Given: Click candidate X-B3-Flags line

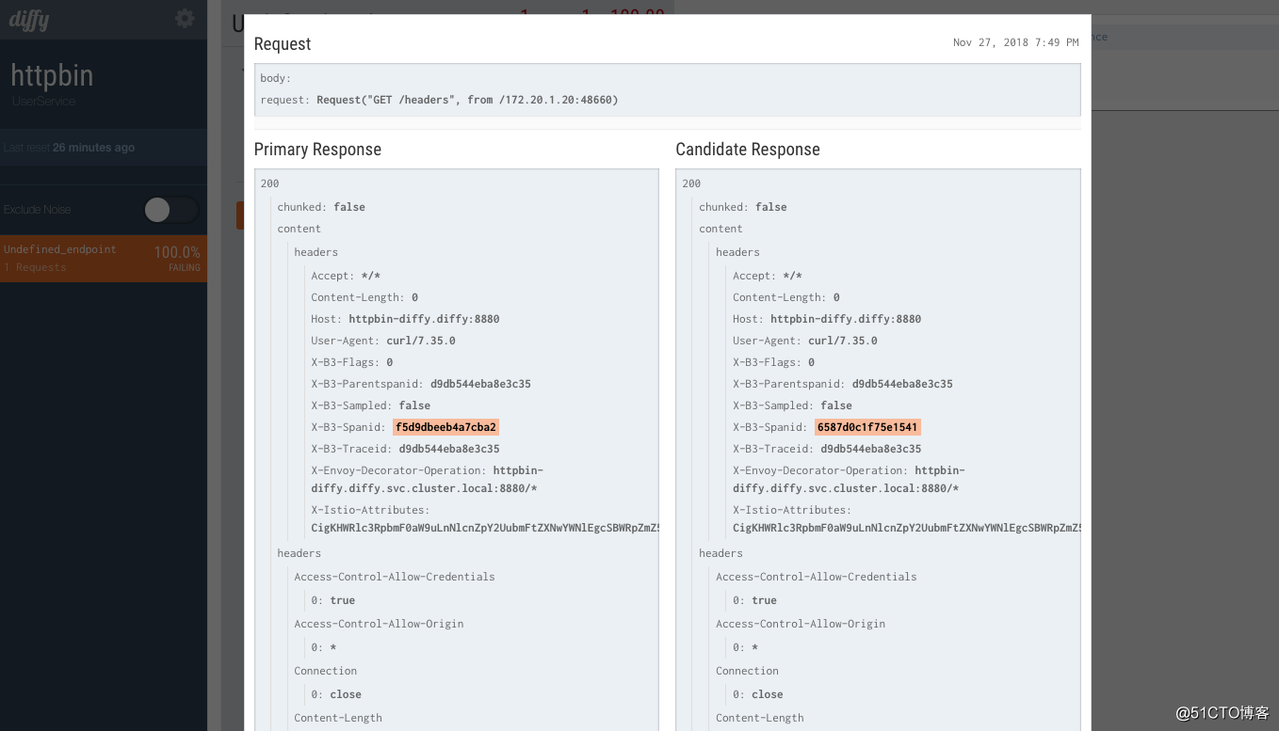Looking at the screenshot, I should point(774,362).
